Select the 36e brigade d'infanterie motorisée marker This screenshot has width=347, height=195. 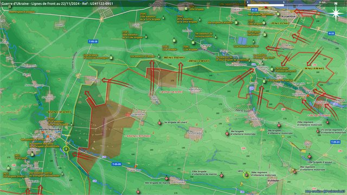(x=227, y=134)
